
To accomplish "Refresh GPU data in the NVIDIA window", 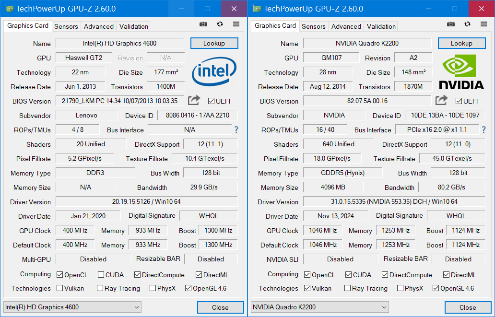I will click(x=467, y=23).
